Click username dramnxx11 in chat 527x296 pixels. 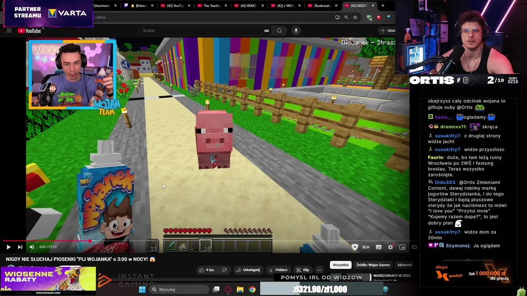[x=453, y=127]
